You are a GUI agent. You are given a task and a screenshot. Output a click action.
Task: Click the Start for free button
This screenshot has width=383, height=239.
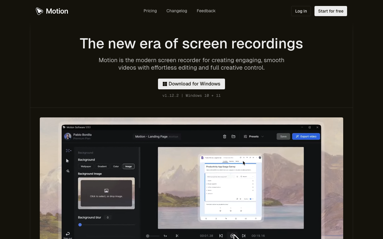coord(331,11)
